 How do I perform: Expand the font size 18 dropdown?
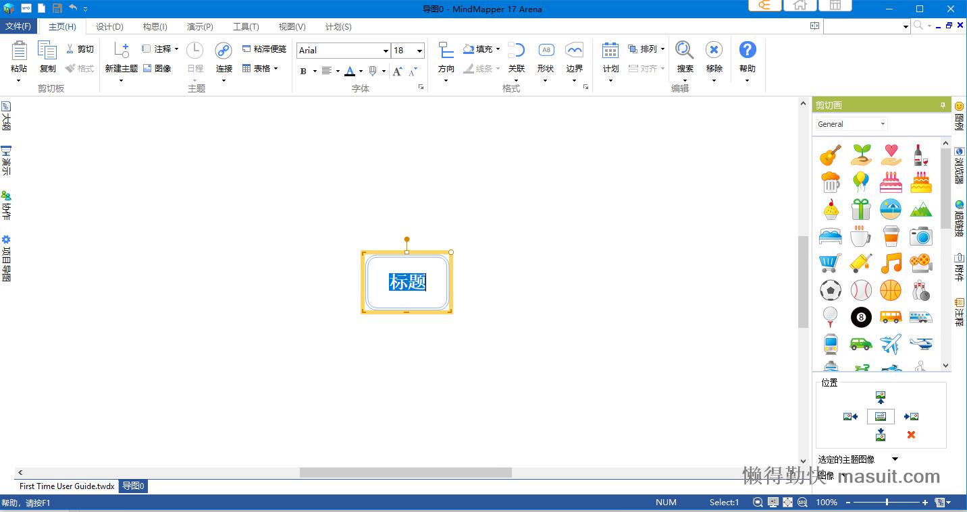pos(419,51)
